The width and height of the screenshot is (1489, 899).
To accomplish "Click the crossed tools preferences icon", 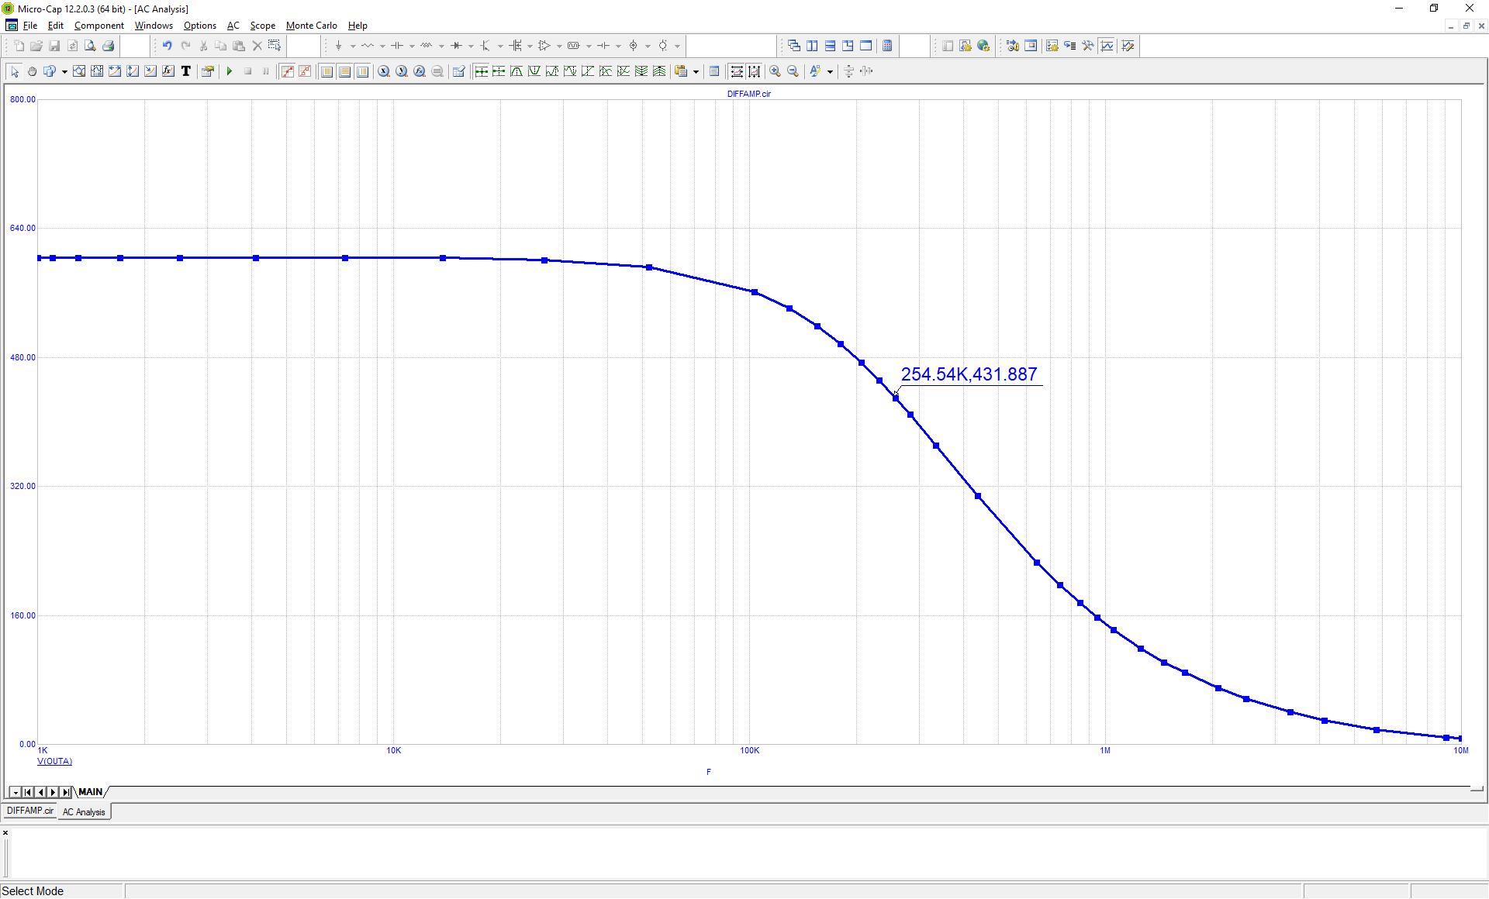I will [1088, 46].
